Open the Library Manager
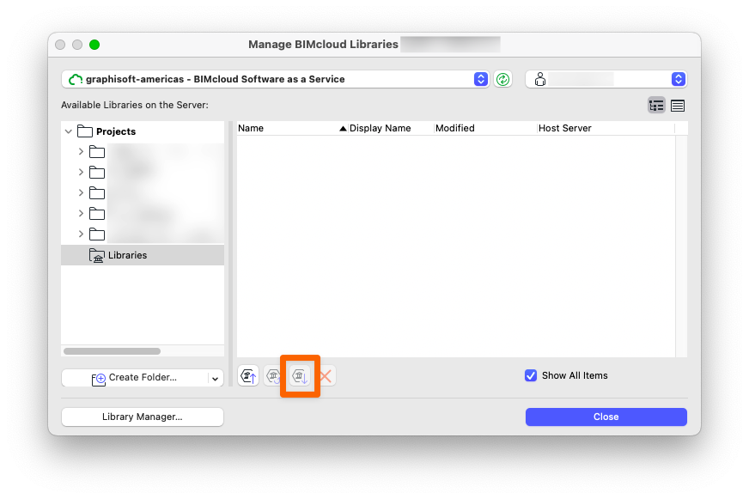This screenshot has height=499, width=749. tap(143, 417)
